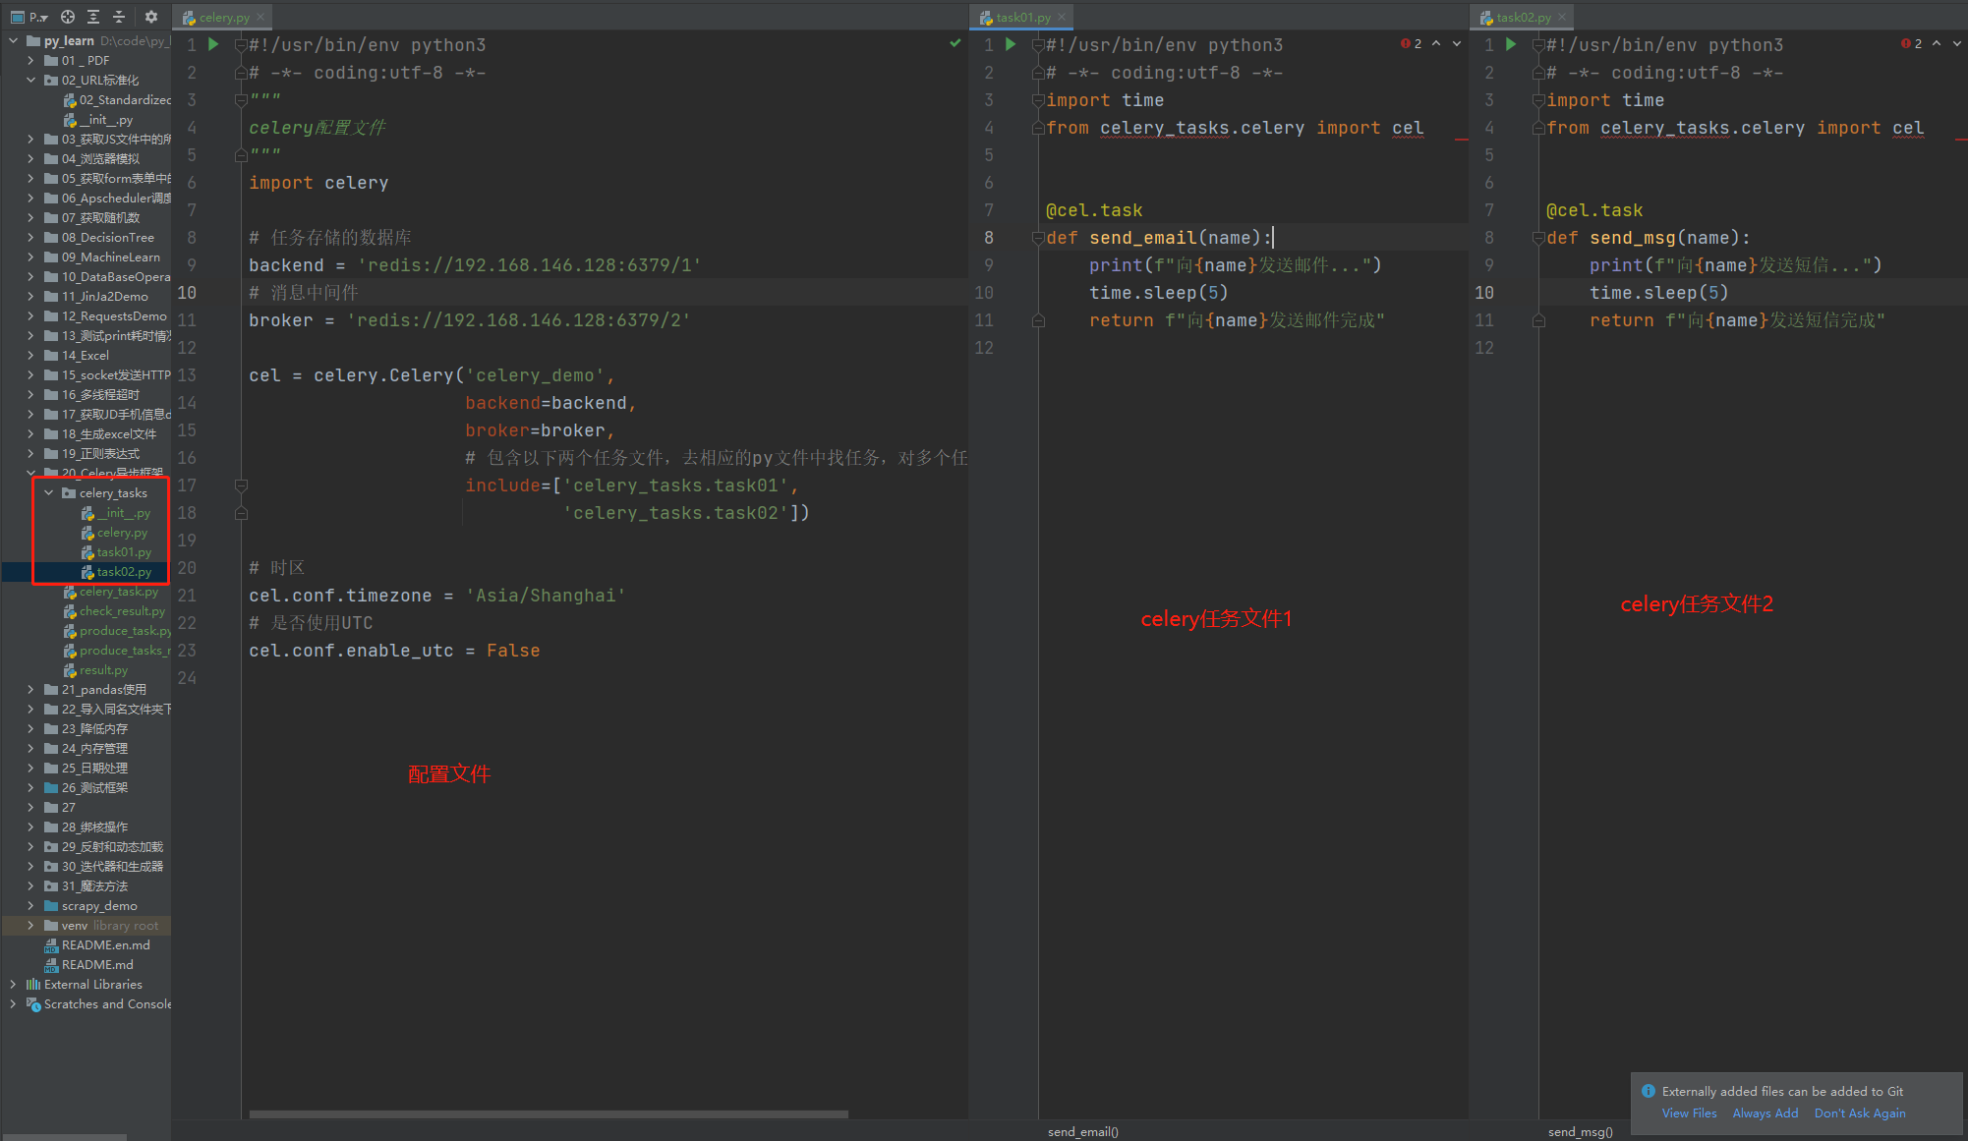Select 08_DecisionTree folder
Viewport: 1968px width, 1141px height.
(x=107, y=237)
